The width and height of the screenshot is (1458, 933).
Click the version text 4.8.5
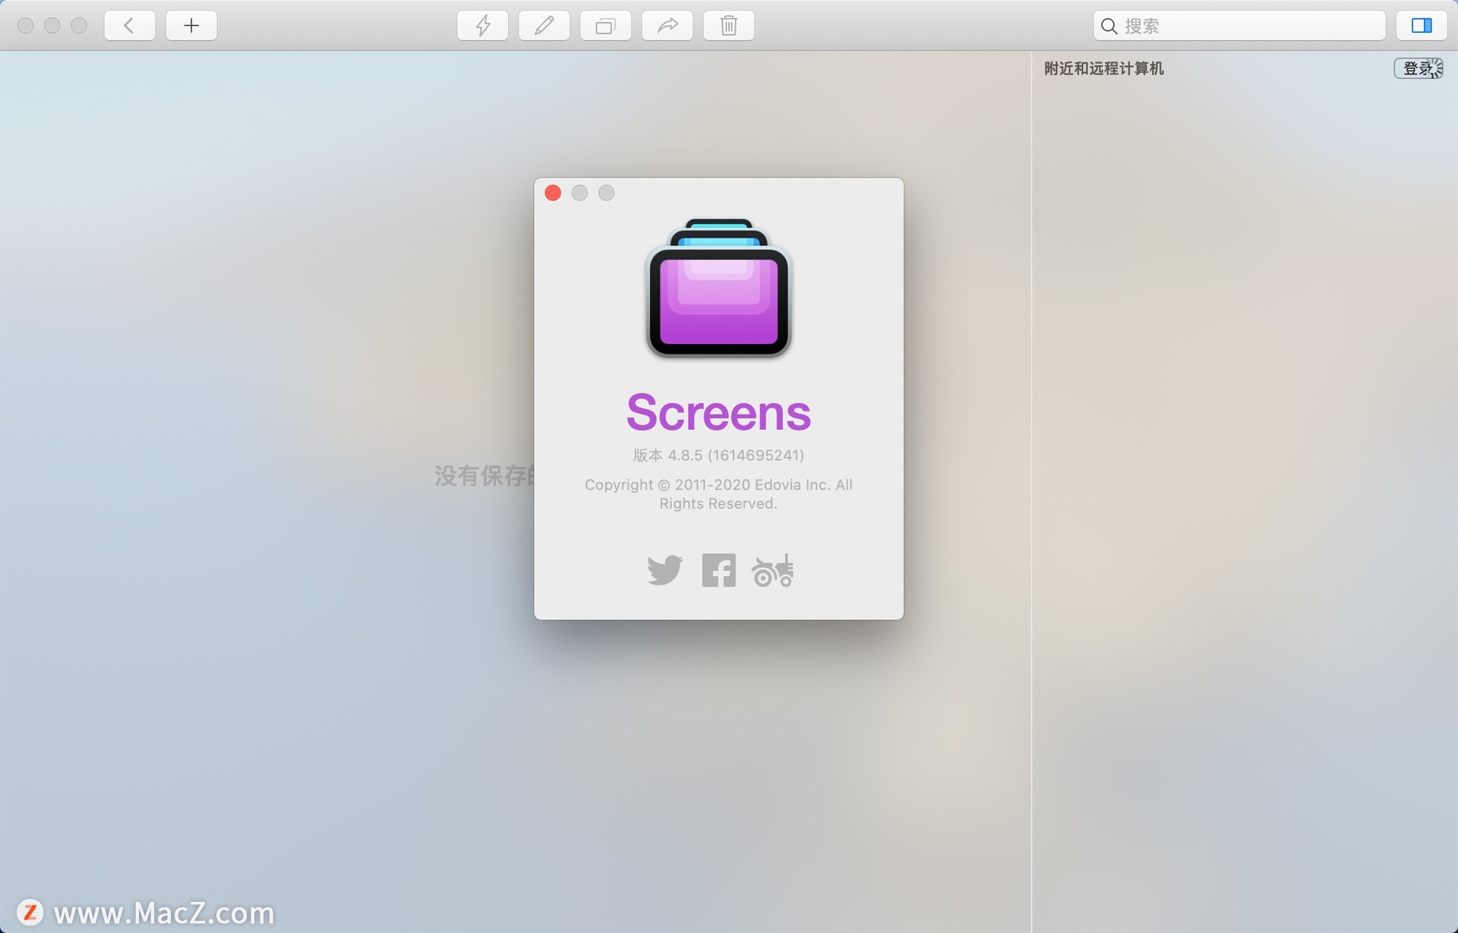coord(718,455)
